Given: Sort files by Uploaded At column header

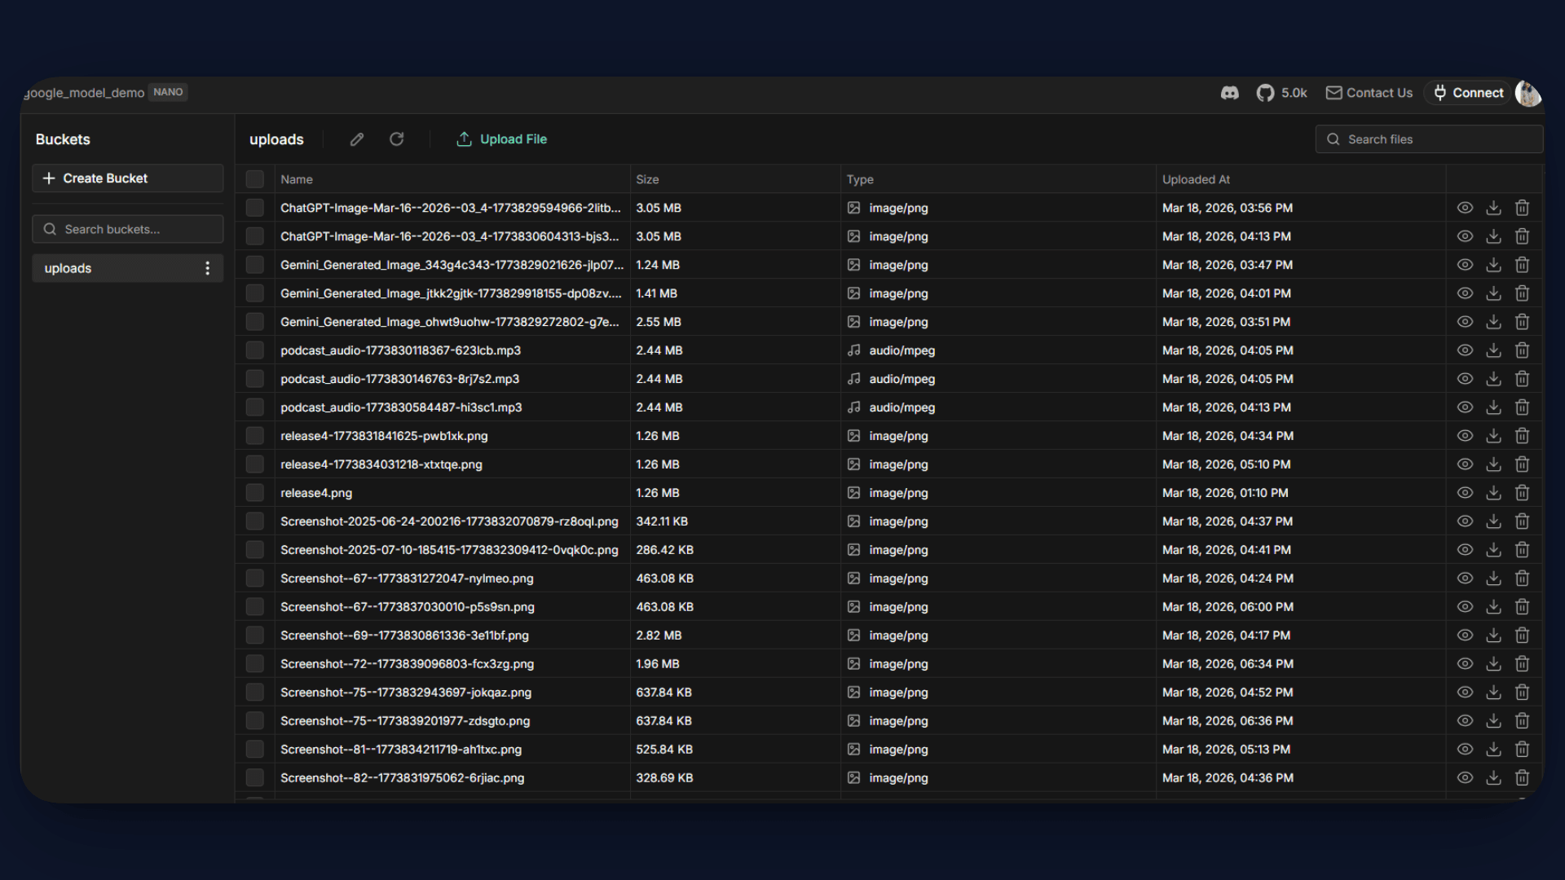Looking at the screenshot, I should [1196, 179].
